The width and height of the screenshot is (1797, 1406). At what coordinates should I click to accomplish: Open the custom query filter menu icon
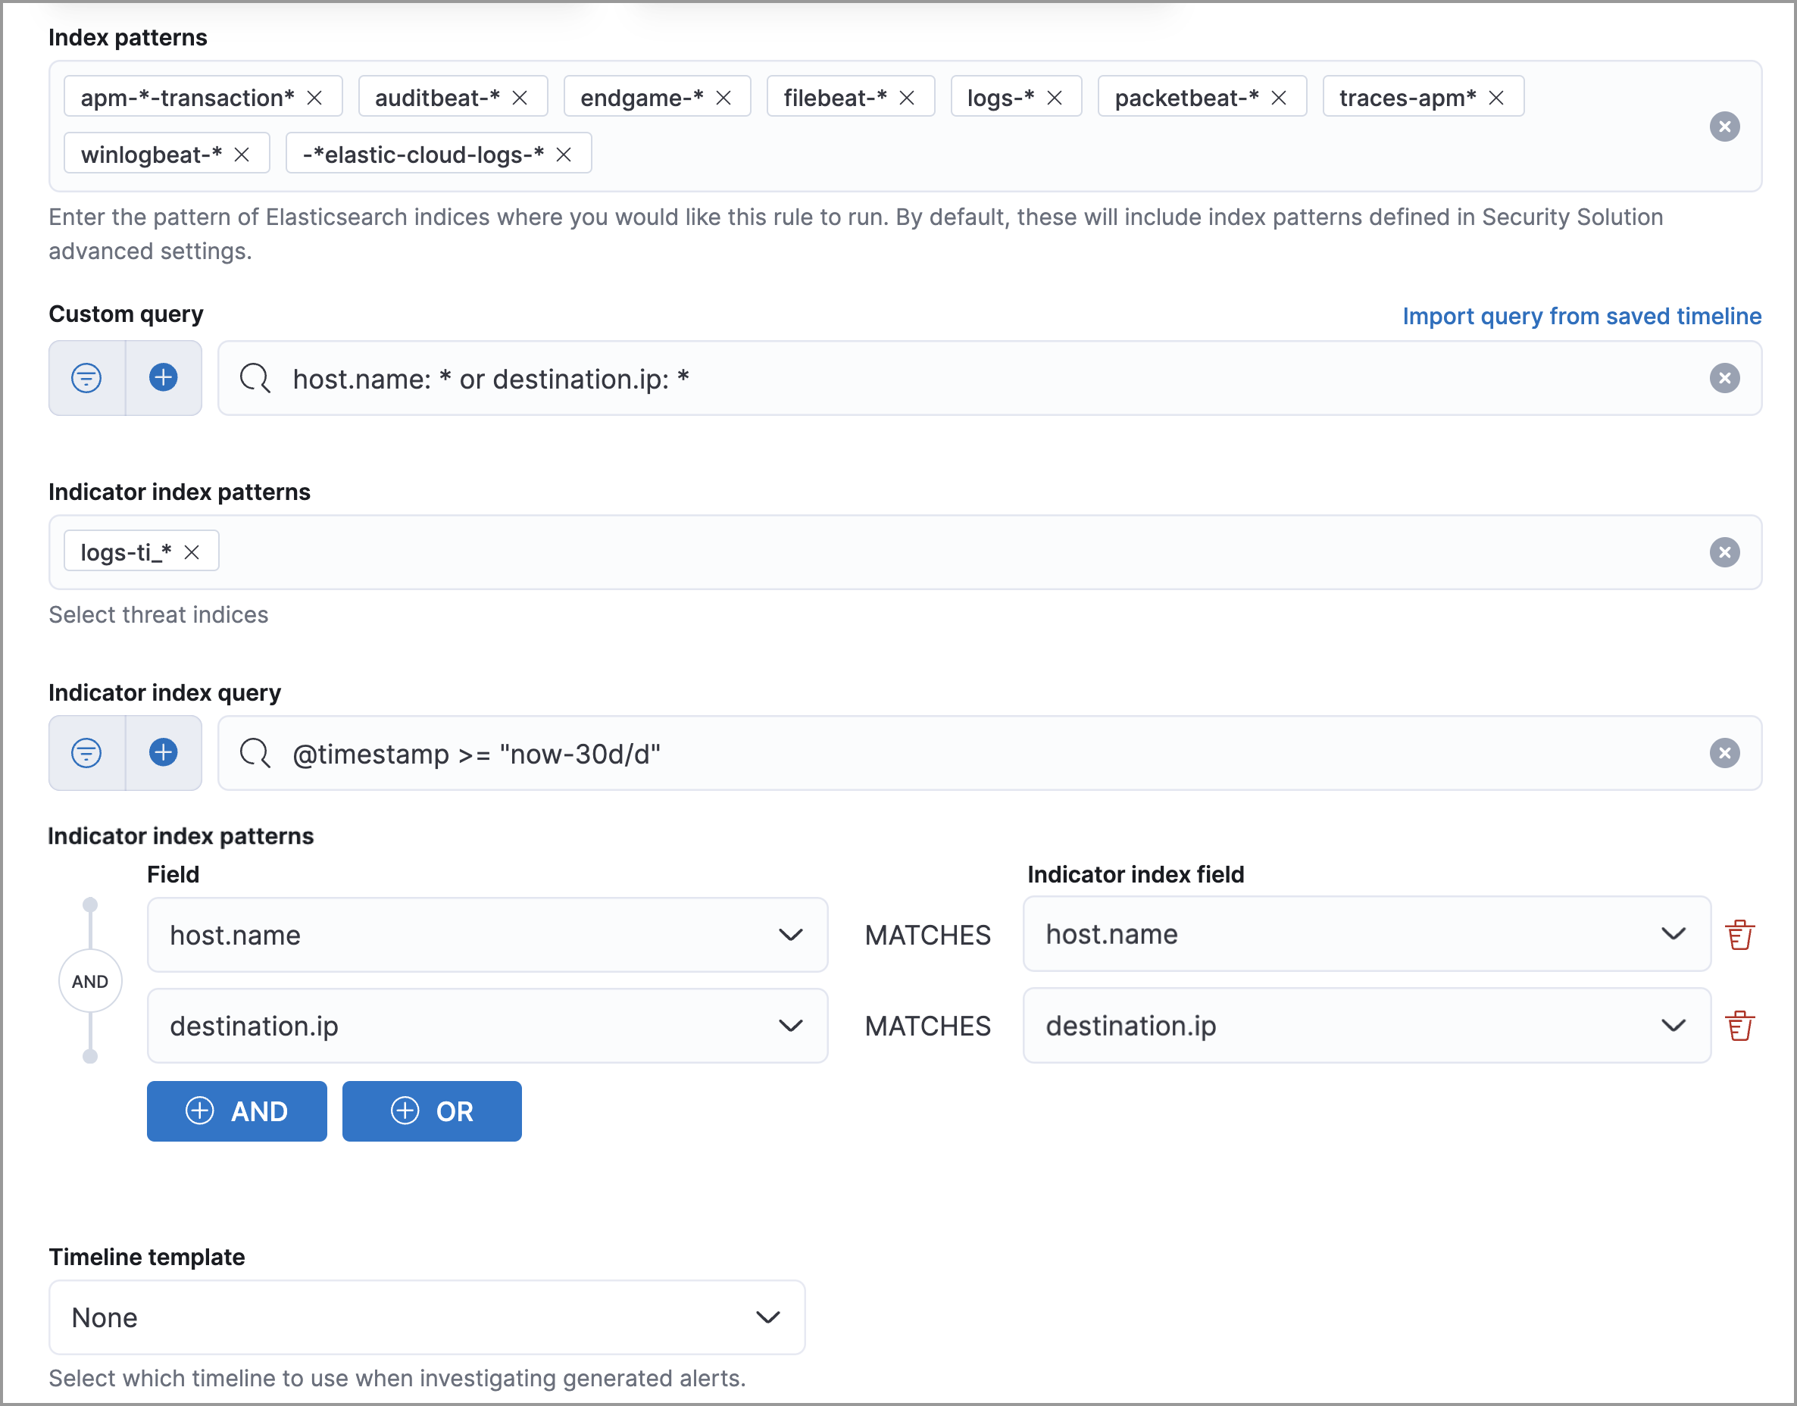pos(86,378)
